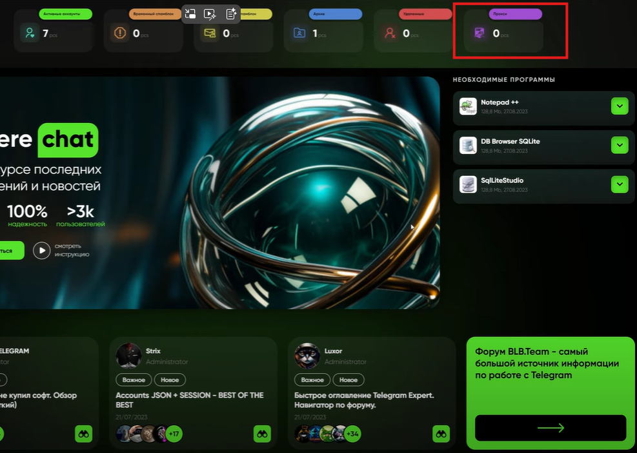
Task: Click the 'Notepad ++' program name
Action: (500, 102)
